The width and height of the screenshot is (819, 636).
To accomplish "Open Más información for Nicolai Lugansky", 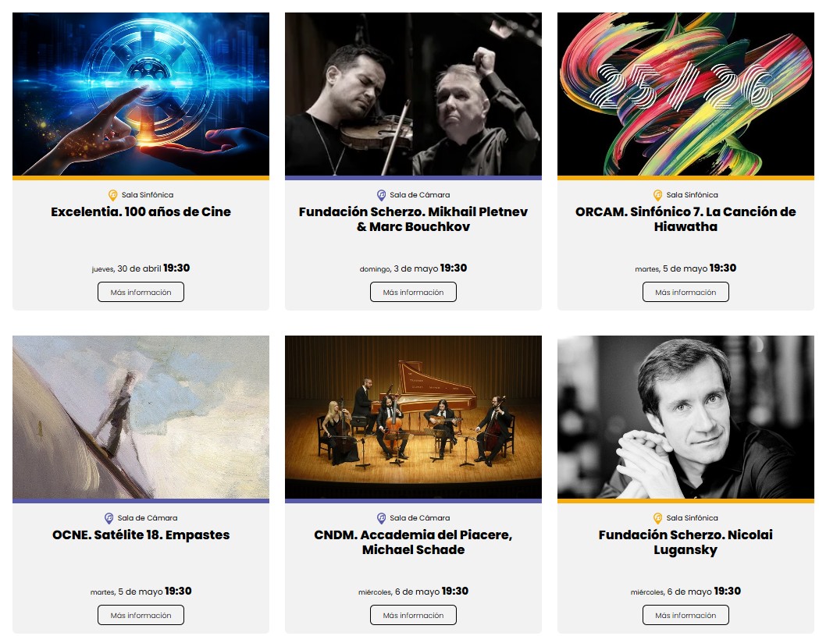I will pos(685,615).
